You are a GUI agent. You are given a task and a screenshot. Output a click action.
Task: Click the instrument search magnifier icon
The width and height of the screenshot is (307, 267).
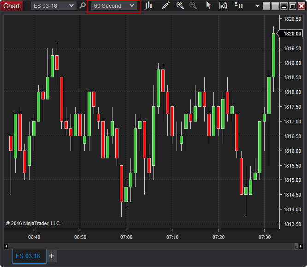click(83, 6)
